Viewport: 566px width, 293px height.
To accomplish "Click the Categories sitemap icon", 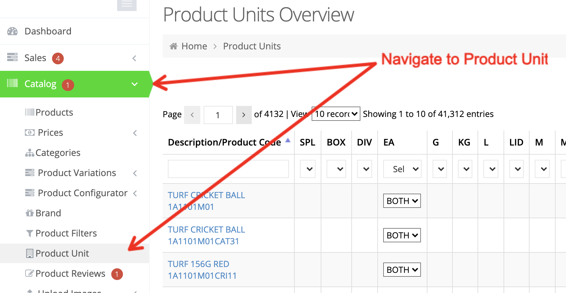I will pos(30,153).
